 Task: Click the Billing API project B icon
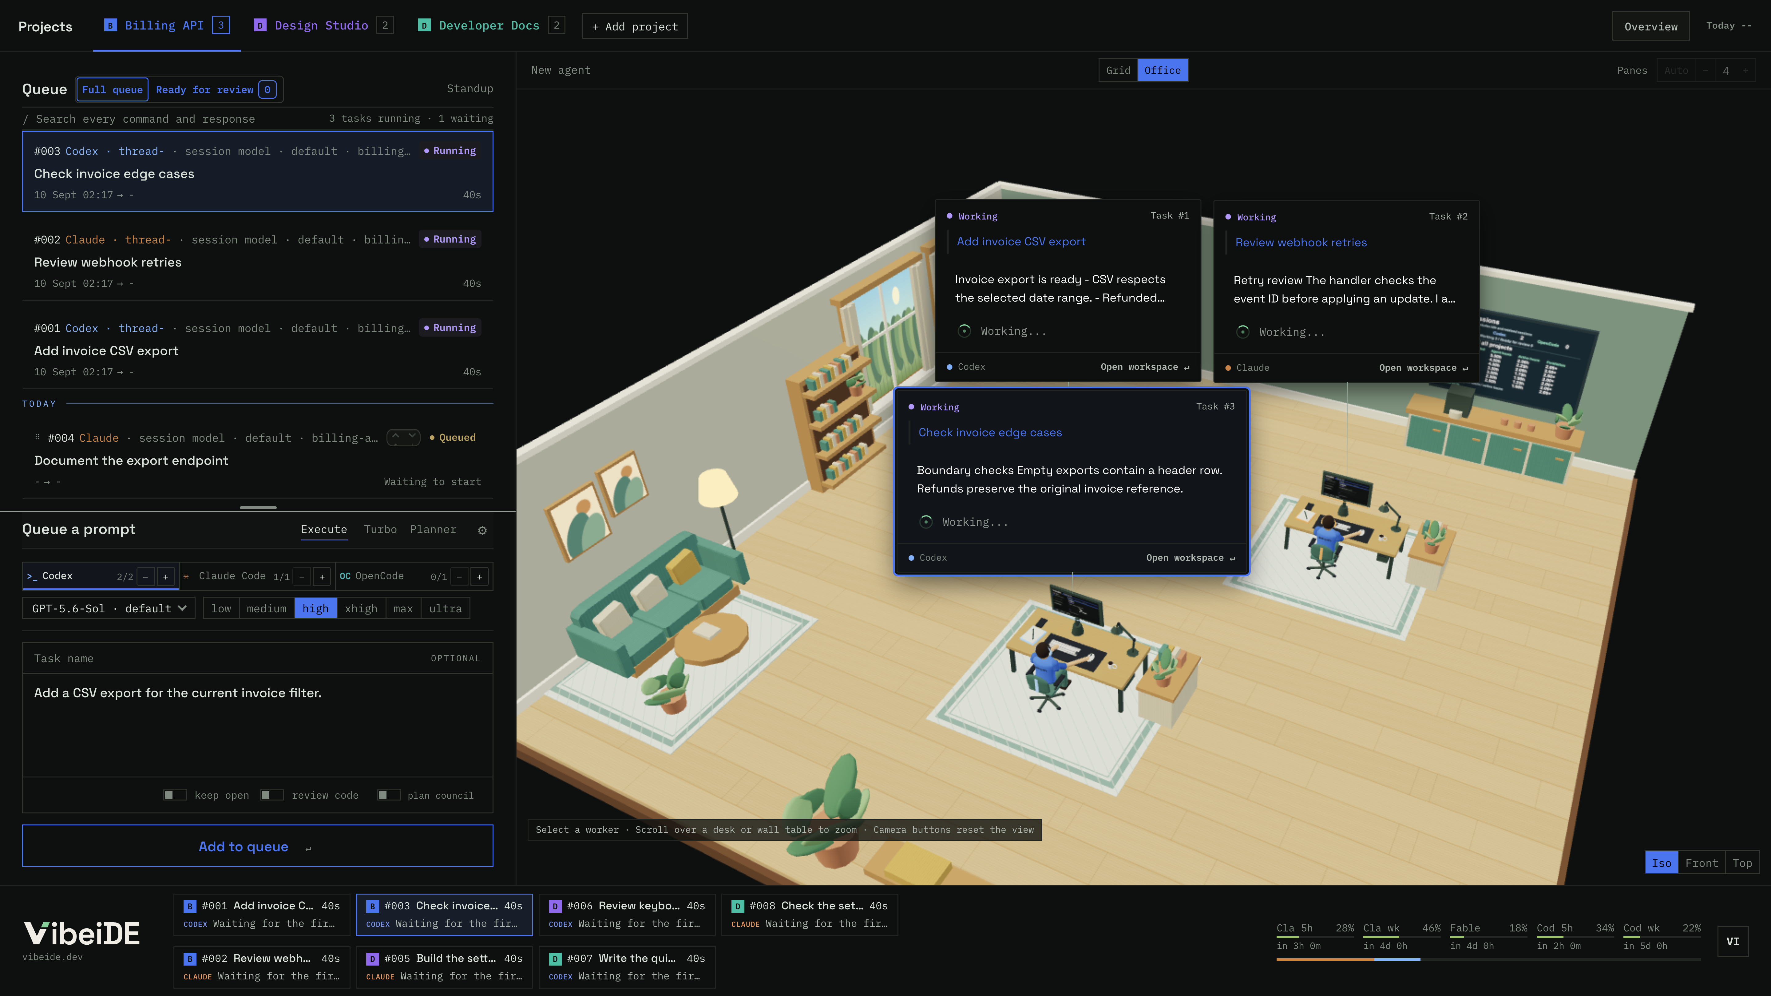110,26
